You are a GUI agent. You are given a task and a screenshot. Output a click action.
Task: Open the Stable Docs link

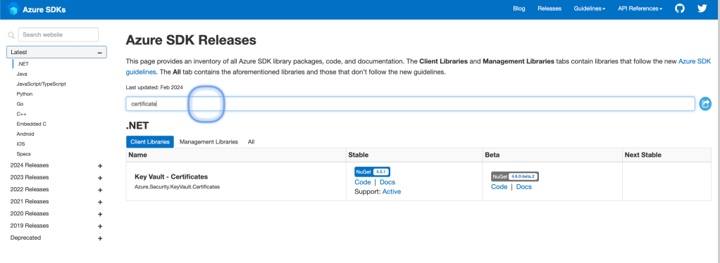387,182
